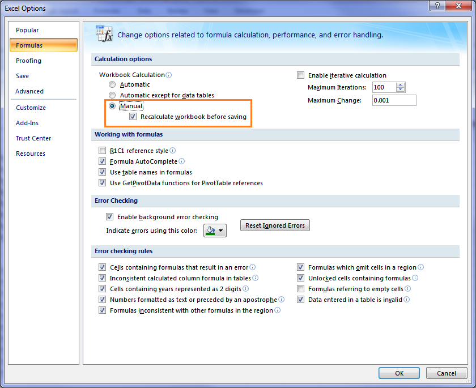Toggle Enable background error checking
The image size is (476, 388).
pos(109,216)
